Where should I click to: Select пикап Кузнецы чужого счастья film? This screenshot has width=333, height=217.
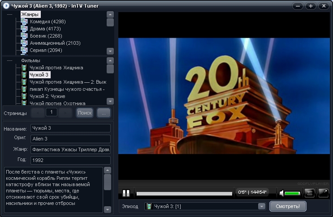(x=67, y=89)
